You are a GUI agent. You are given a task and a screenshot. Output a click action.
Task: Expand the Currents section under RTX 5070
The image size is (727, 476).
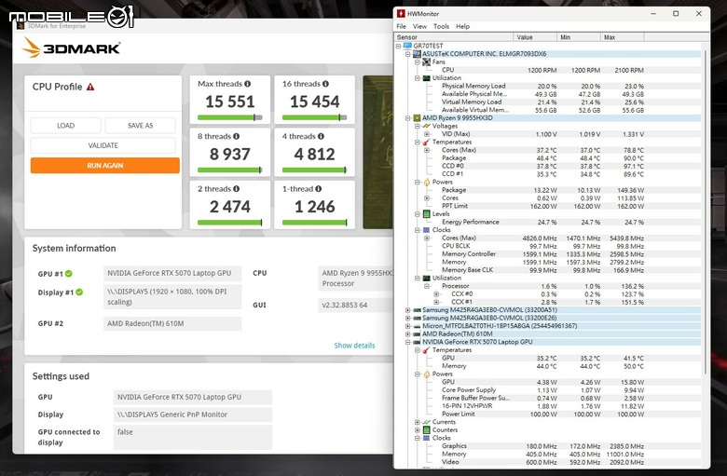(x=418, y=422)
